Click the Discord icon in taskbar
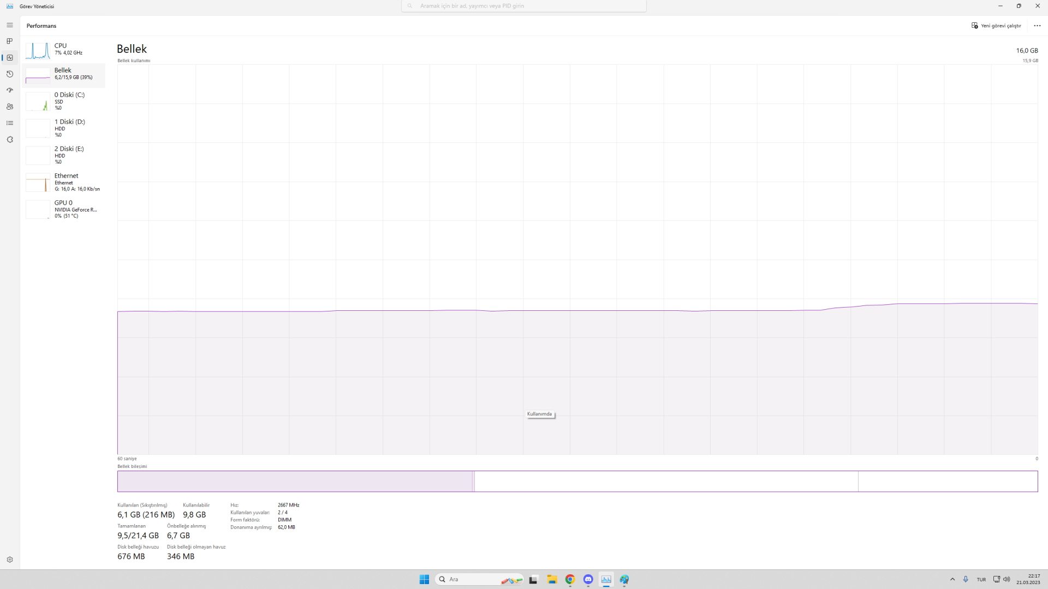Screen dimensions: 1048x589 [588, 579]
